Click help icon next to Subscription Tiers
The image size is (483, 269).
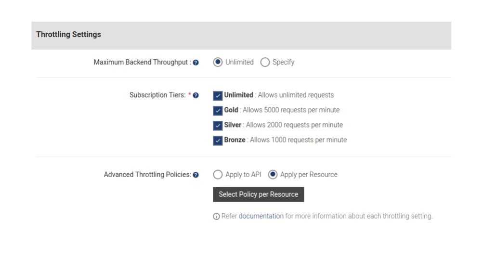pyautogui.click(x=196, y=95)
